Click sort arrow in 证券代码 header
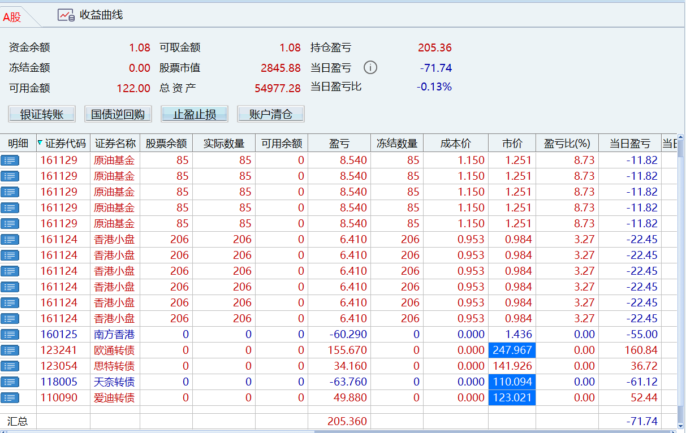This screenshot has width=686, height=433. coord(40,143)
